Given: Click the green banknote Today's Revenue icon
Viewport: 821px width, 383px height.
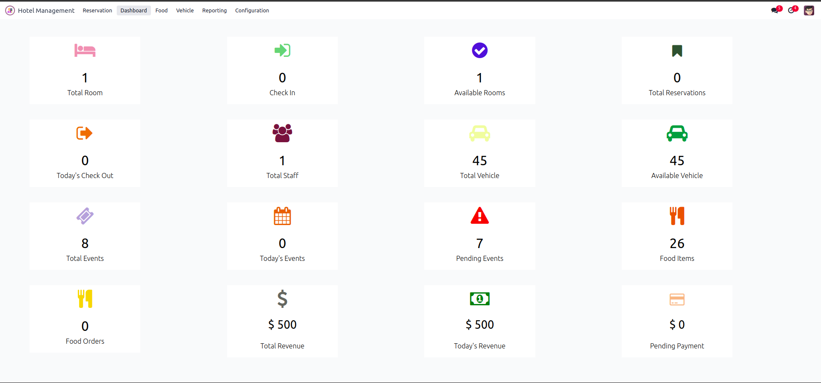Looking at the screenshot, I should coord(479,299).
